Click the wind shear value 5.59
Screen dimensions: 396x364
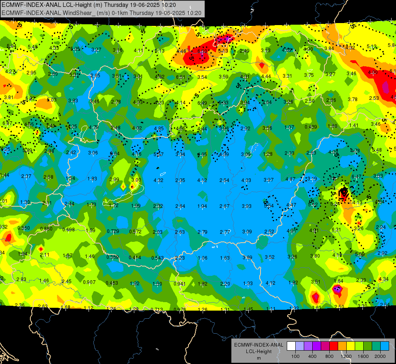[360, 254]
